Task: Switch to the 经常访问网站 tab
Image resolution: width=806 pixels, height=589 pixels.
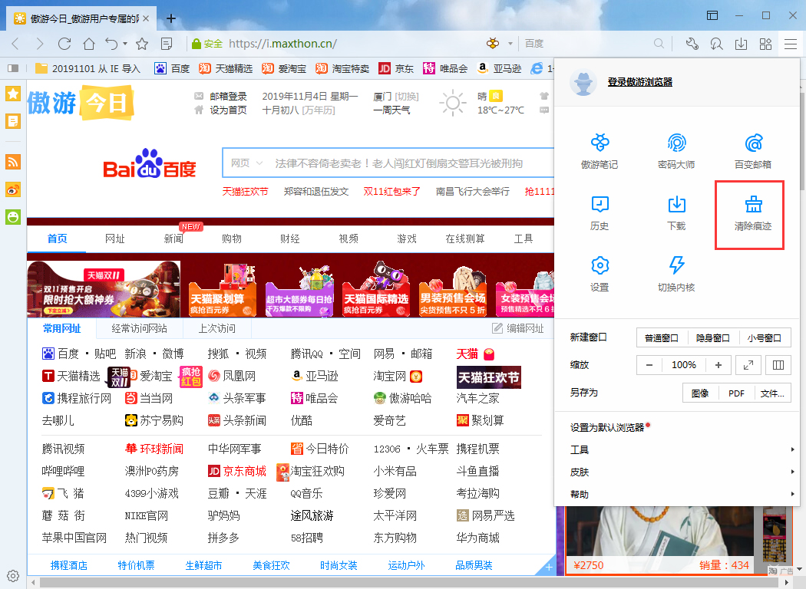Action: pos(138,331)
